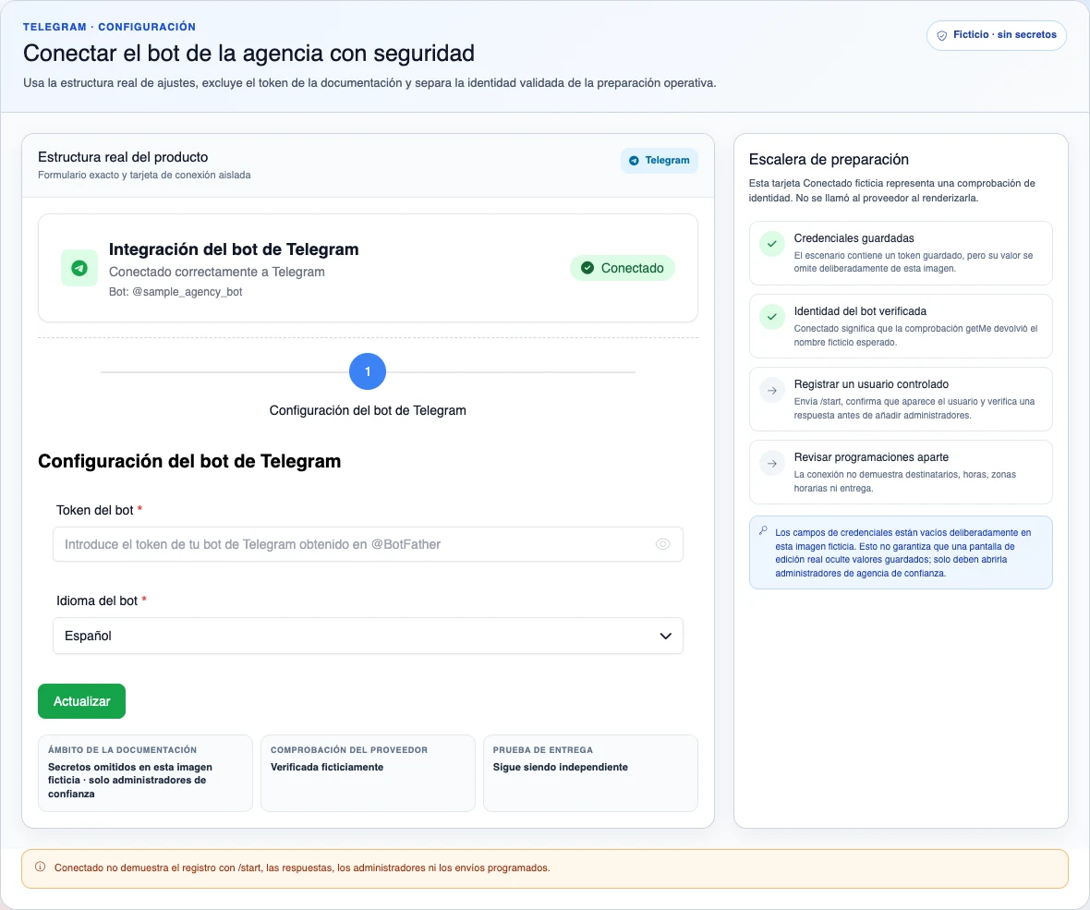Click the Conectar el bot de la agencia heading
This screenshot has width=1090, height=910.
tap(248, 54)
